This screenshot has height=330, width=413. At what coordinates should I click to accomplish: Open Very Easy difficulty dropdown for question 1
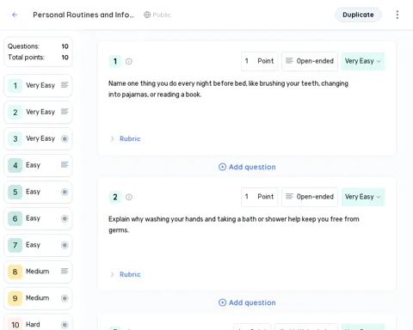coord(363,61)
